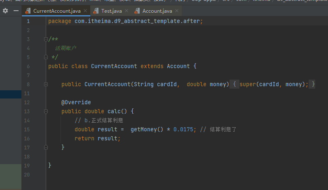Switch to the Test.java tab
Image resolution: width=328 pixels, height=190 pixels.
tap(111, 11)
